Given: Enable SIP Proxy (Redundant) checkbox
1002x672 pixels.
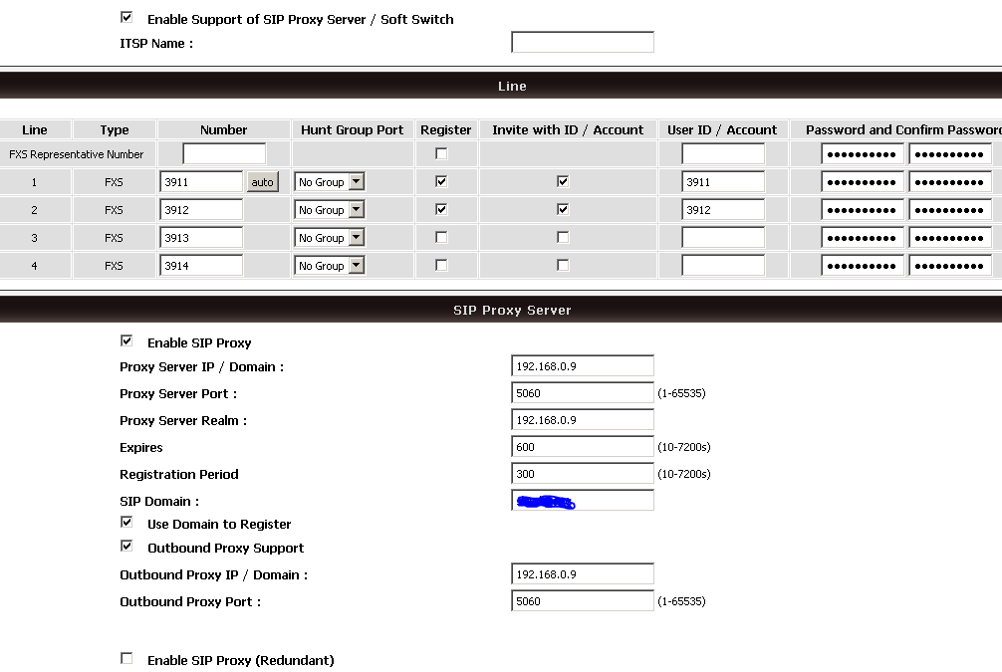Looking at the screenshot, I should 126,659.
